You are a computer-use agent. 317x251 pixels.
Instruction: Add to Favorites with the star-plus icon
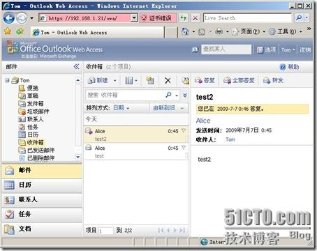(x=20, y=31)
